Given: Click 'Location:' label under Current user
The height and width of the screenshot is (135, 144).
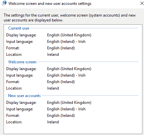Looking at the screenshot, I should [x=14, y=55].
